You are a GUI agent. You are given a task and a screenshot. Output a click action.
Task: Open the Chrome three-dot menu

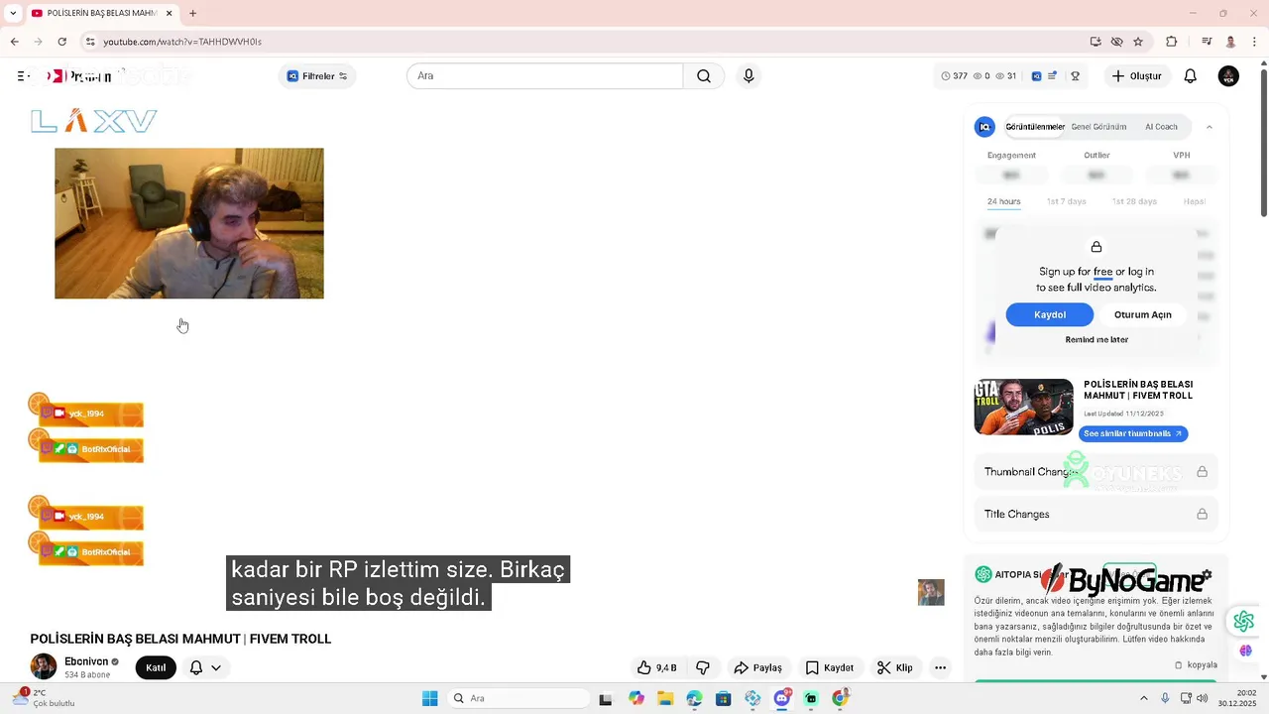(x=1253, y=42)
